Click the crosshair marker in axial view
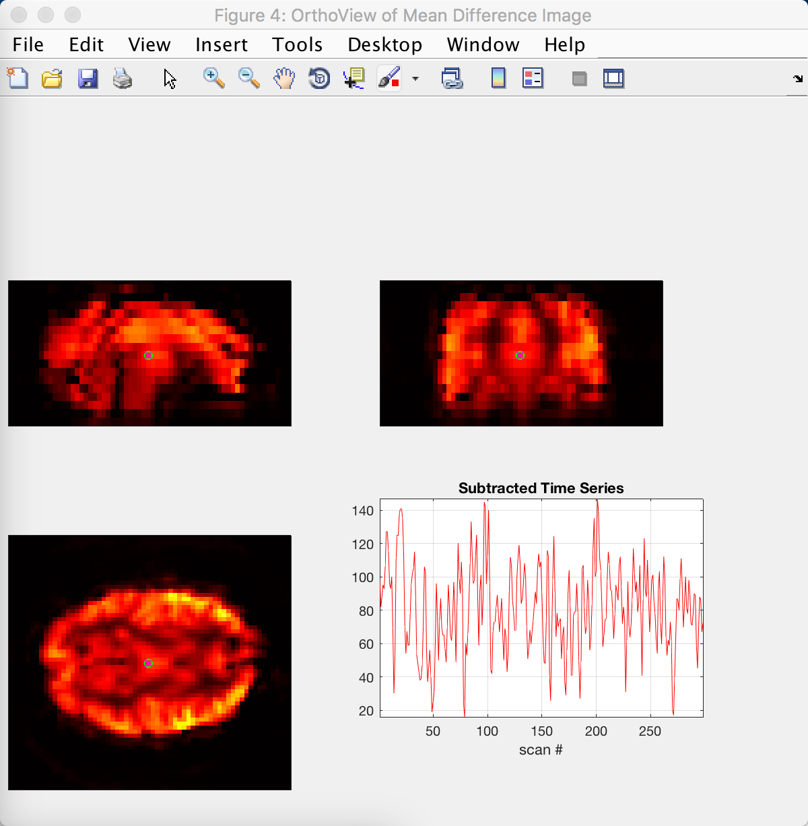Viewport: 808px width, 826px height. coord(149,663)
